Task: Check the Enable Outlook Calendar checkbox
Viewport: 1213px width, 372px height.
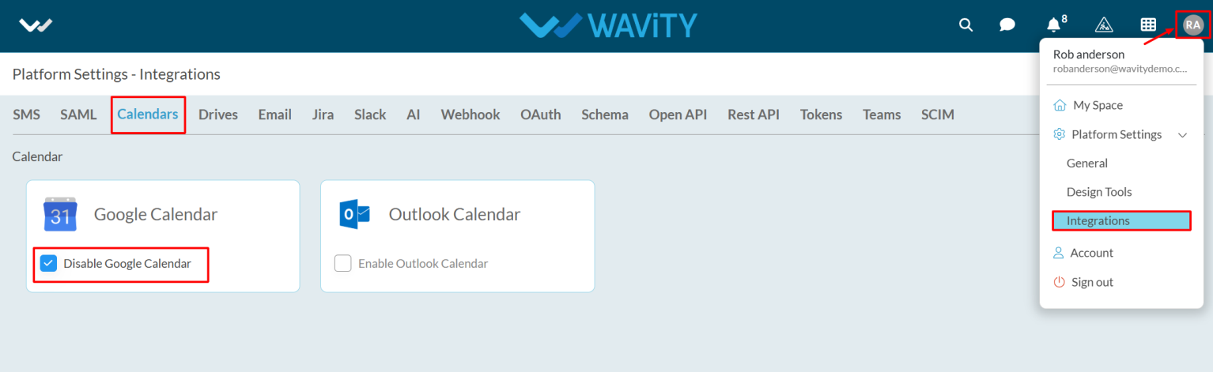Action: click(342, 263)
